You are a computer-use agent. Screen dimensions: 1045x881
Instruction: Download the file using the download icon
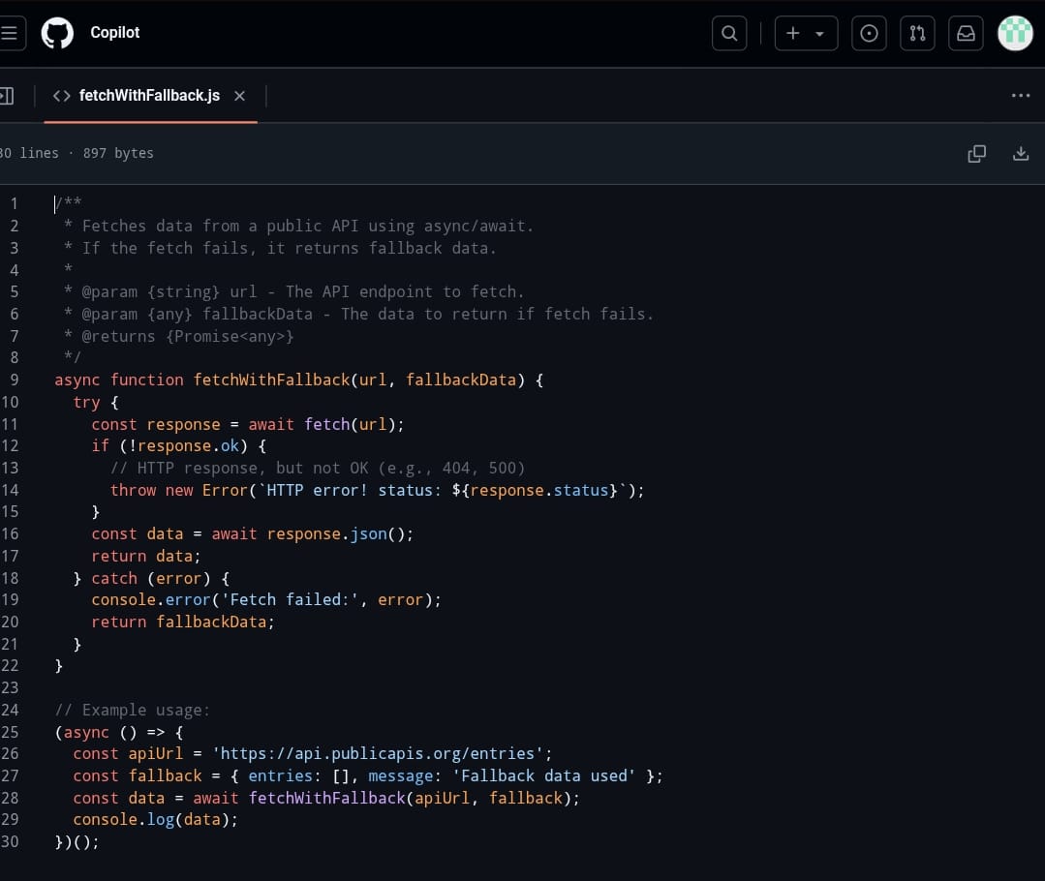click(1021, 154)
